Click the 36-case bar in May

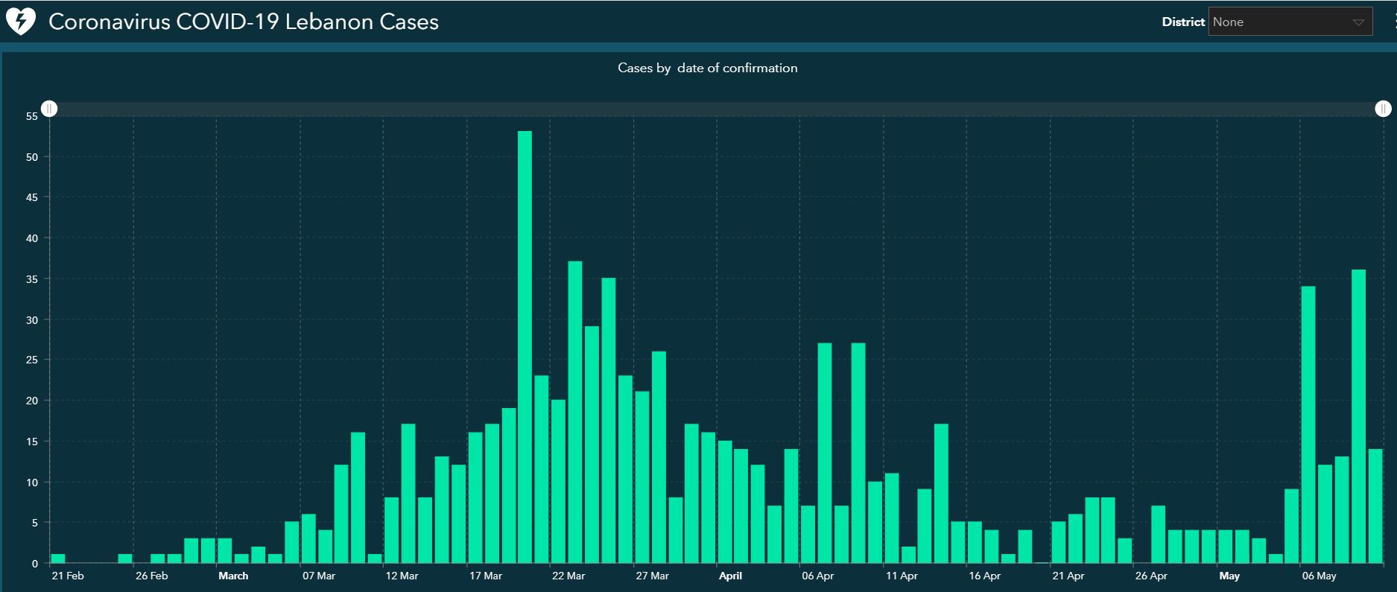point(1358,416)
